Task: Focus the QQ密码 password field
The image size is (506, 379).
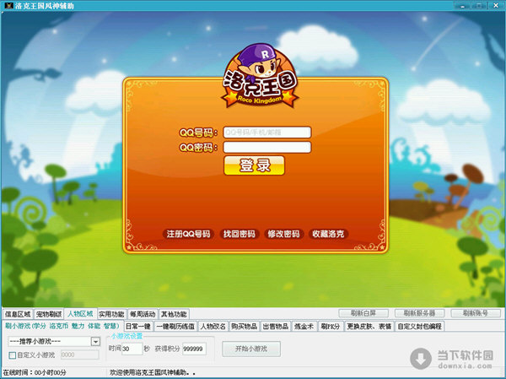Action: point(267,148)
